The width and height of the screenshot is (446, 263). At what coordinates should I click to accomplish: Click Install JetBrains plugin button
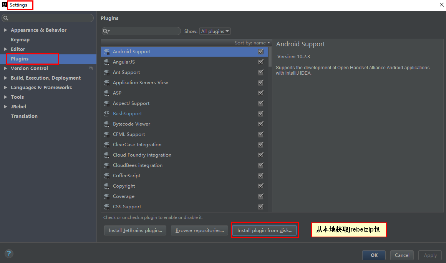[x=135, y=230]
